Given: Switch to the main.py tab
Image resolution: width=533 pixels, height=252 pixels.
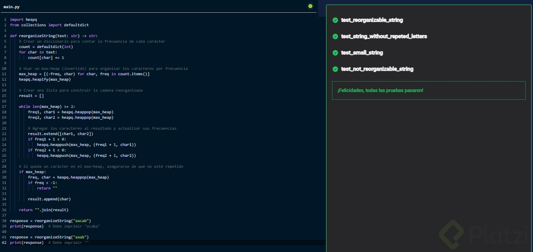Looking at the screenshot, I should click(x=11, y=7).
